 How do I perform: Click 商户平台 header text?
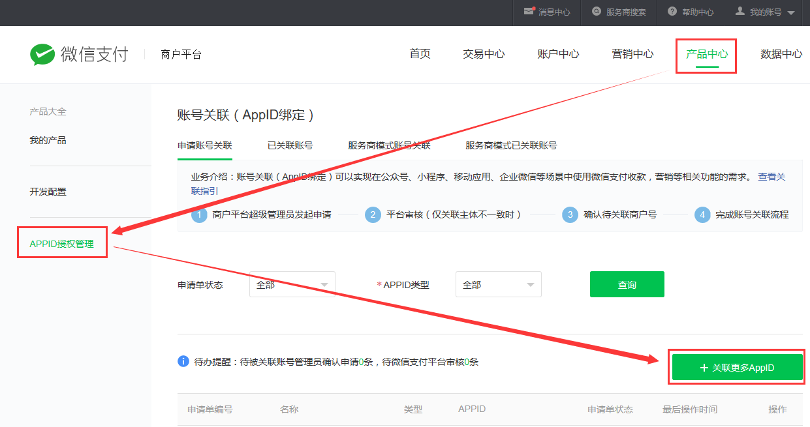pos(181,55)
